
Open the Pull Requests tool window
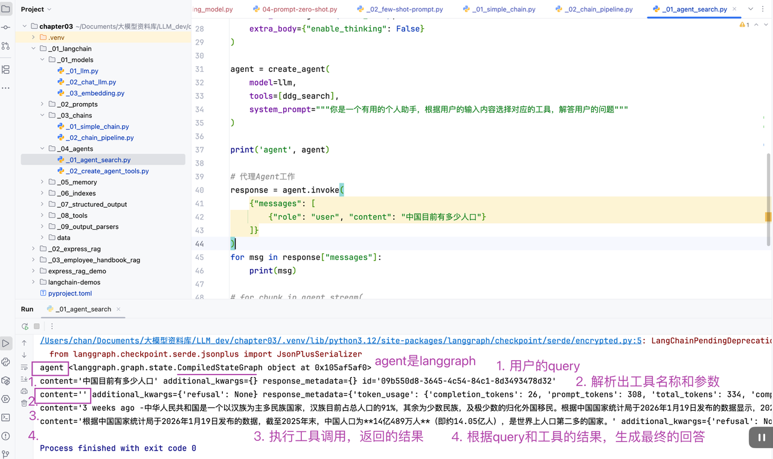(6, 46)
